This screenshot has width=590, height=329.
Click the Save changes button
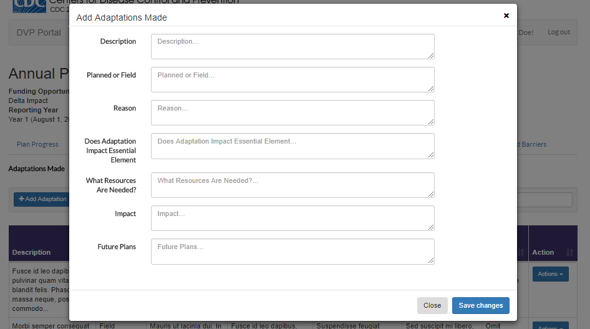click(480, 305)
